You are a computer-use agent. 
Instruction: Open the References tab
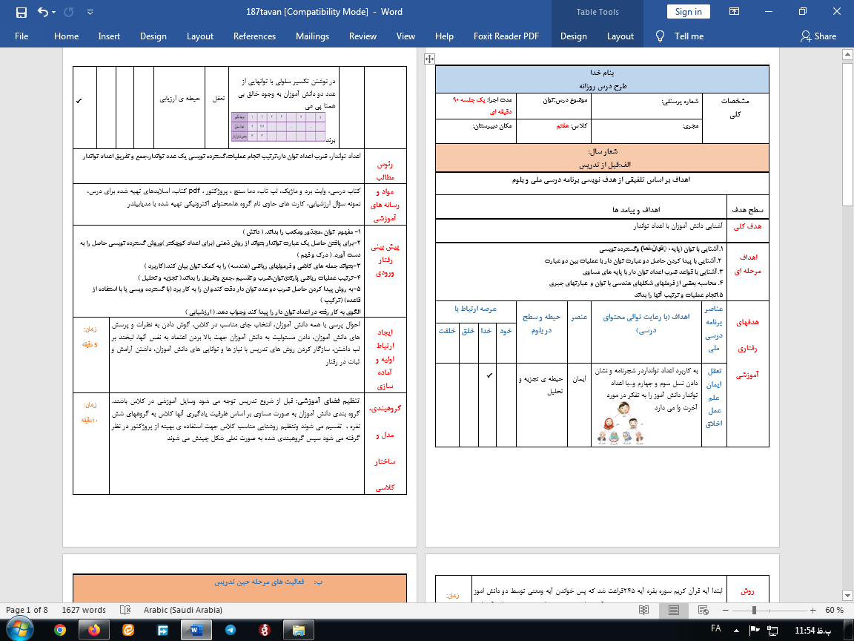[x=254, y=36]
